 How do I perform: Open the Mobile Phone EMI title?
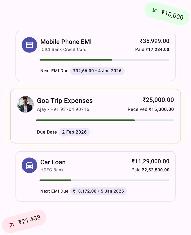coord(66,42)
